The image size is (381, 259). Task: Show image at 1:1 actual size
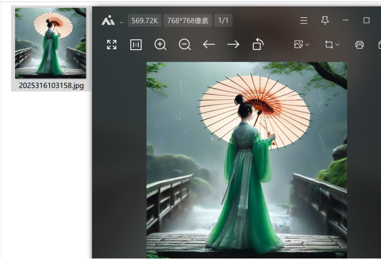point(136,44)
